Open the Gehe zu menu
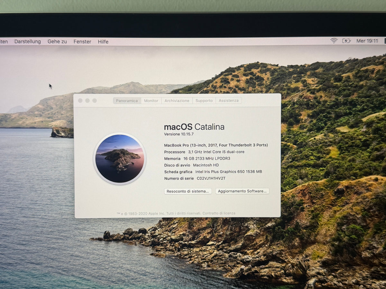386x289 pixels. [x=57, y=41]
